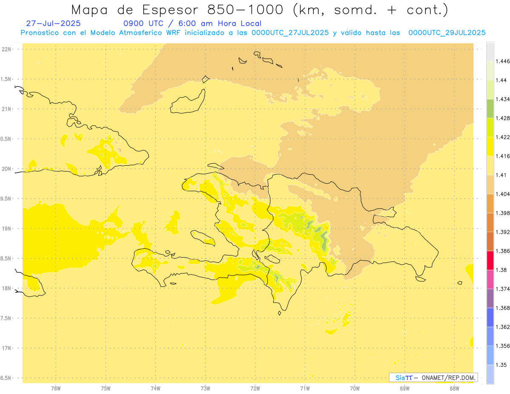Click the colorbar value "1.398"
This screenshot has height=394, width=510.
coord(503,213)
